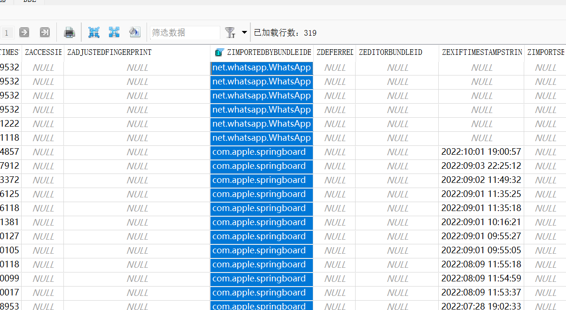Image resolution: width=566 pixels, height=310 pixels.
Task: Select timestamp cell 2022:10:01 19:00:57
Action: coord(481,152)
